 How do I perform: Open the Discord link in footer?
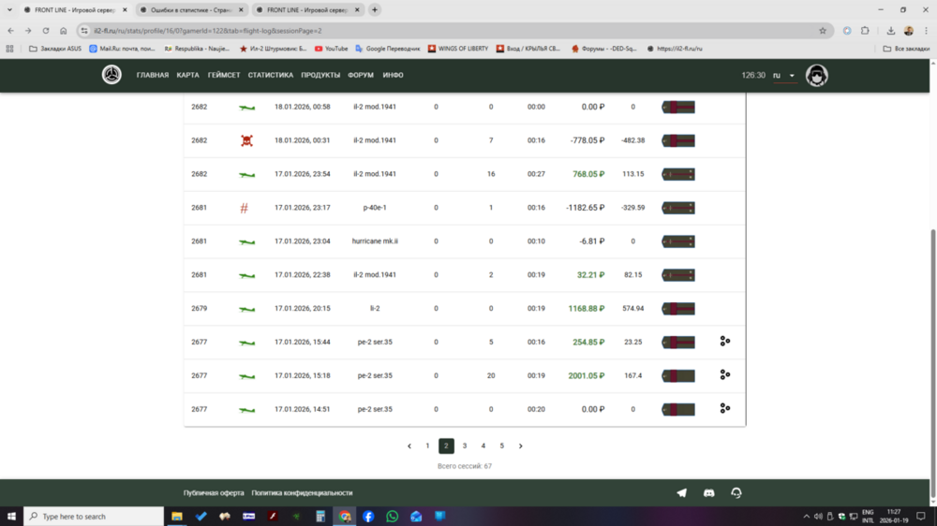708,492
